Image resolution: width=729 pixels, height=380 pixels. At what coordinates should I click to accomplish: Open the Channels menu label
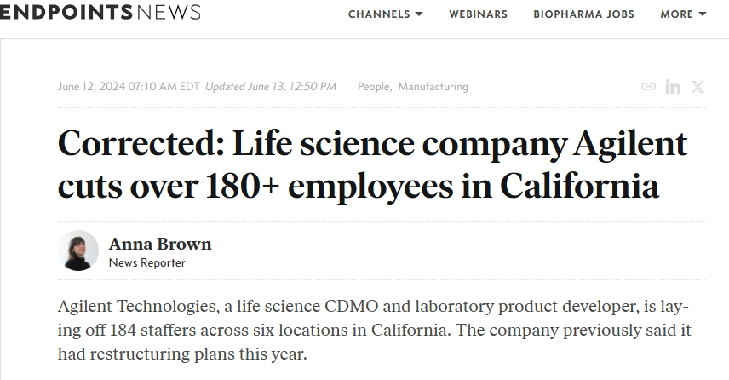point(380,14)
